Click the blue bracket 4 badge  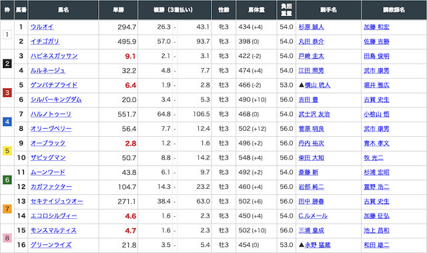(x=7, y=121)
